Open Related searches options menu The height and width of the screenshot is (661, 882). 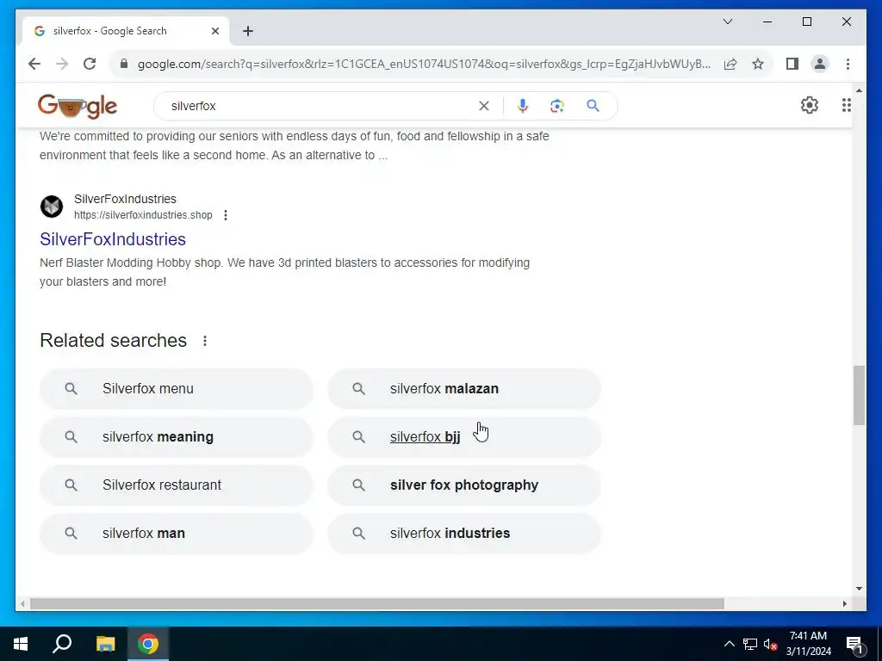point(205,341)
